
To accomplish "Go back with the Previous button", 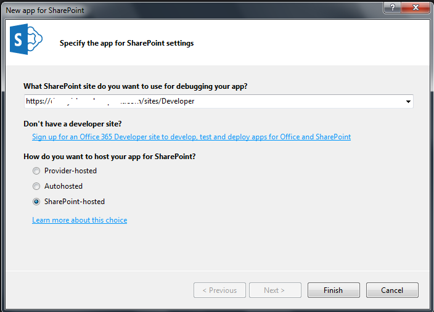I will (x=219, y=290).
